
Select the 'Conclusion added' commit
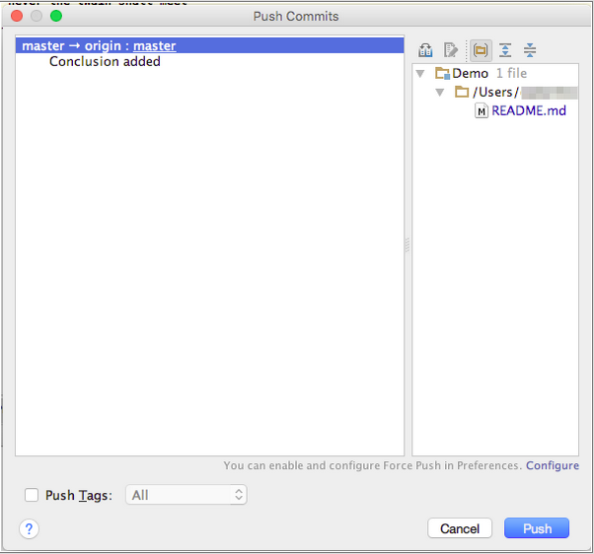[x=105, y=62]
